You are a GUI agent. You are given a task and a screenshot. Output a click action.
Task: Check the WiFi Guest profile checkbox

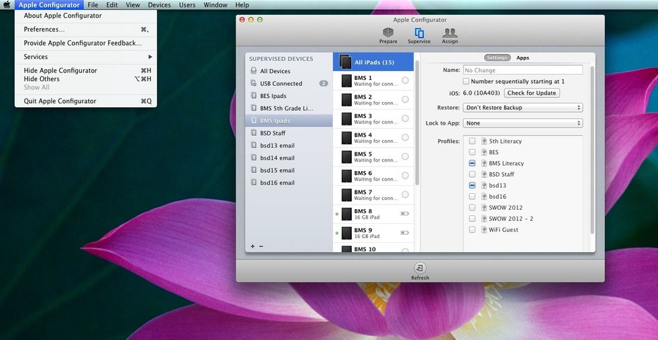click(x=472, y=230)
